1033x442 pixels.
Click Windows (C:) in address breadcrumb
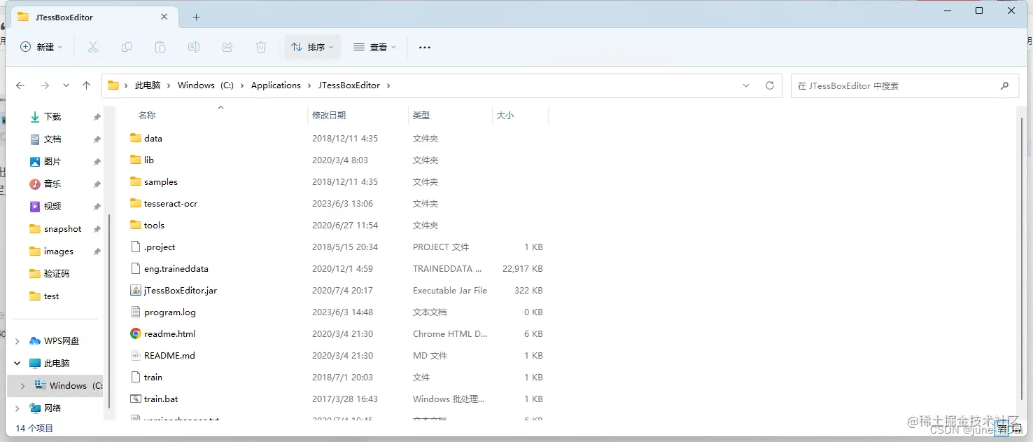206,85
